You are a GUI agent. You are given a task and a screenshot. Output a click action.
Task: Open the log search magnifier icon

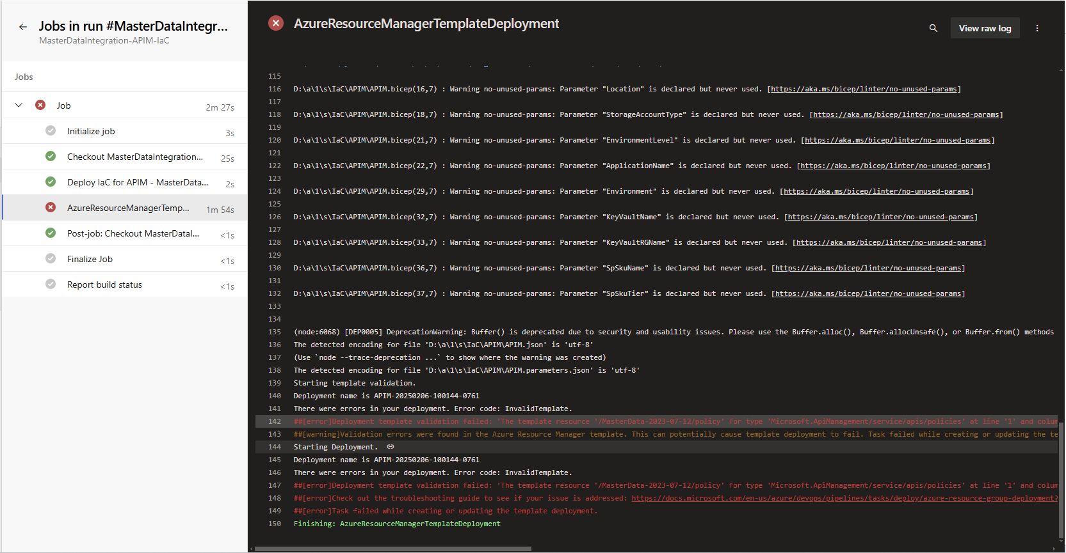tap(933, 28)
